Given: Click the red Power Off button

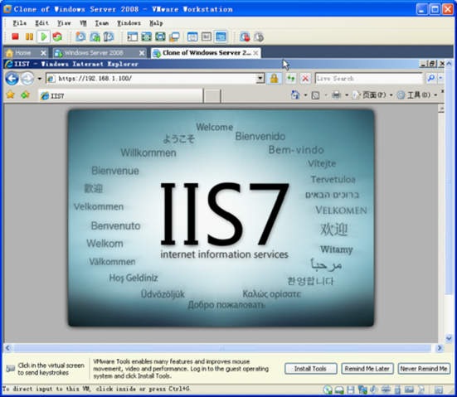Looking at the screenshot, I should [15, 36].
